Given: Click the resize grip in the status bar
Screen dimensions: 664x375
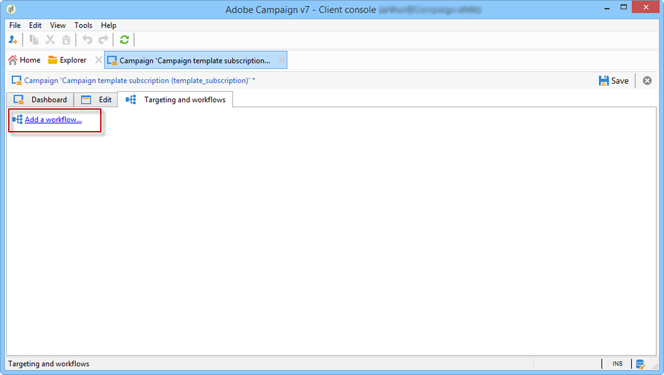Looking at the screenshot, I should tap(655, 366).
